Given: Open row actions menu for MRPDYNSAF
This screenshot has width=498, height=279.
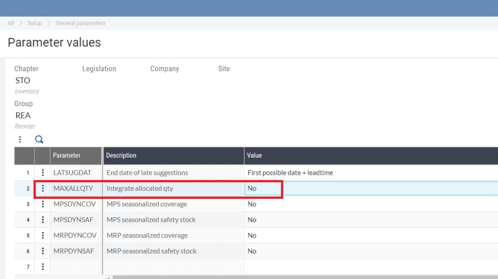Looking at the screenshot, I should click(43, 251).
